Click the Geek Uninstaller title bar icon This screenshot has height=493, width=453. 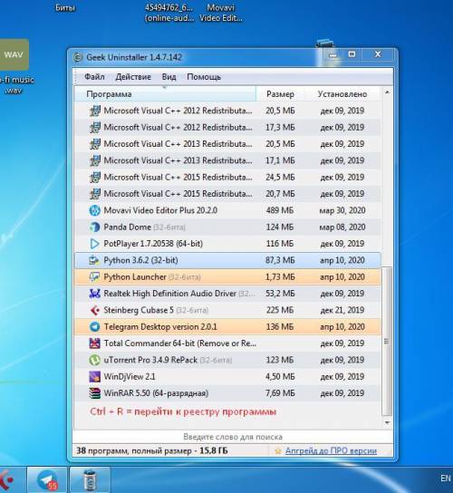pyautogui.click(x=78, y=57)
